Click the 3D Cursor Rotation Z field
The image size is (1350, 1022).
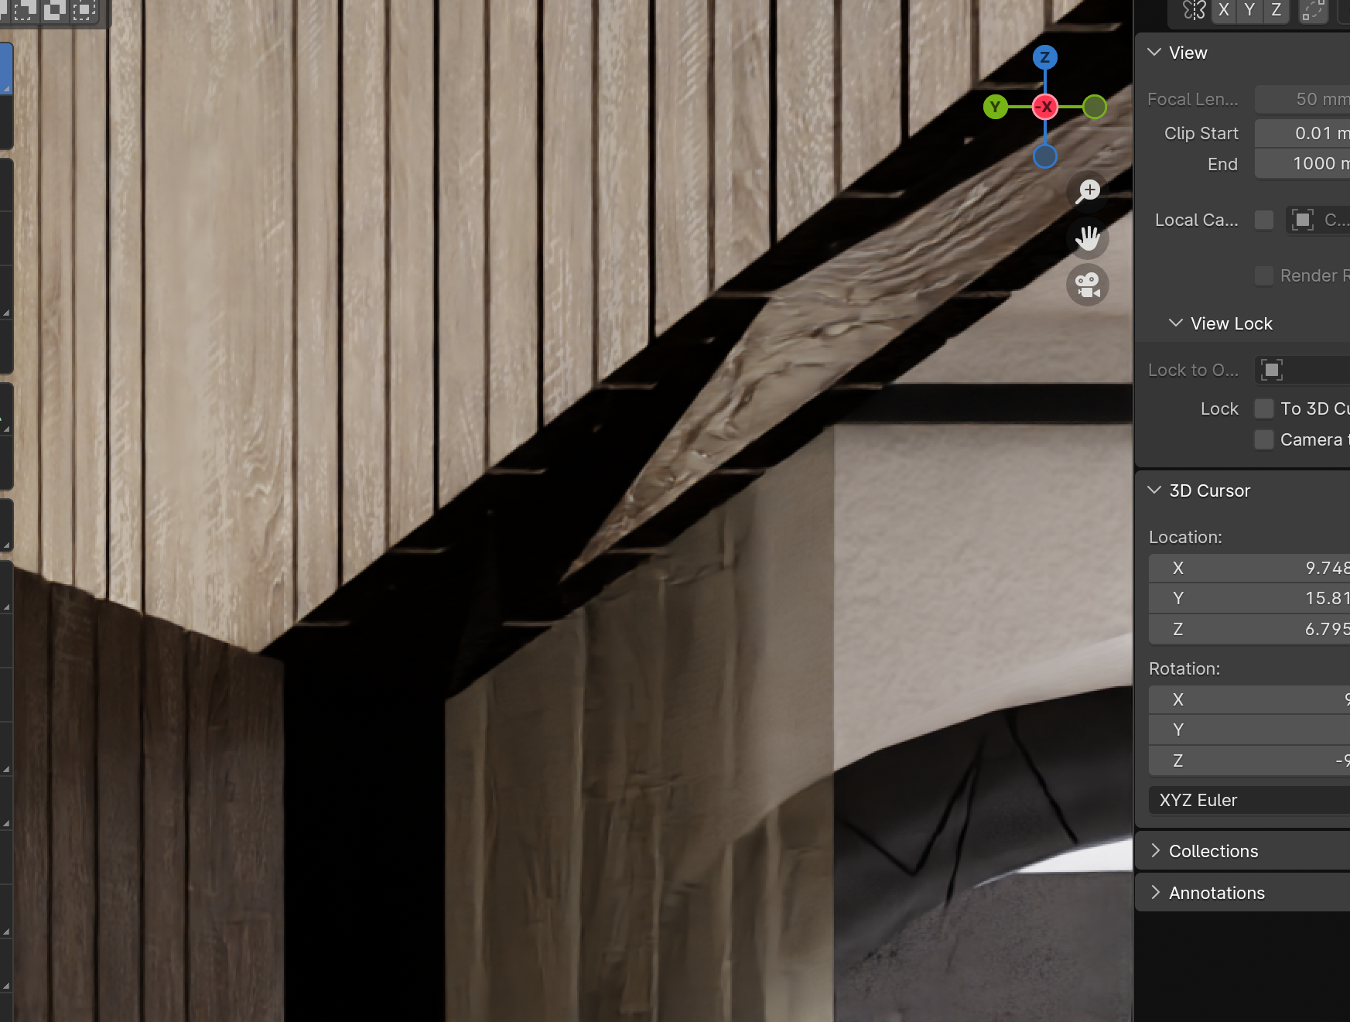(x=1249, y=761)
